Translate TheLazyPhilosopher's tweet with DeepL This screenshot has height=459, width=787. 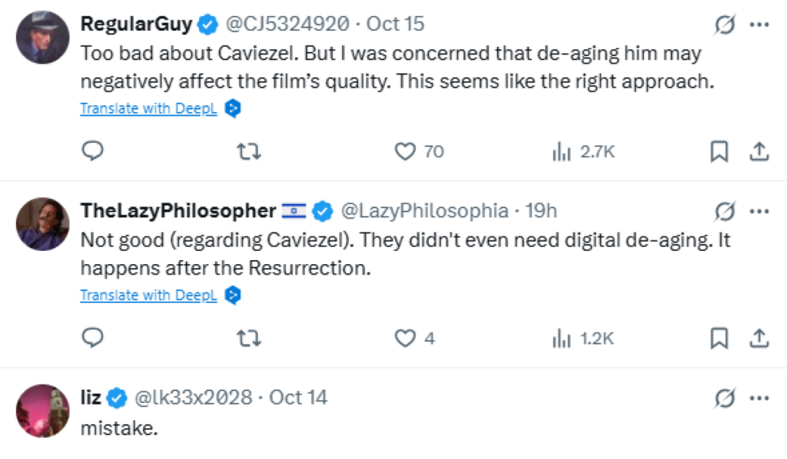[148, 295]
